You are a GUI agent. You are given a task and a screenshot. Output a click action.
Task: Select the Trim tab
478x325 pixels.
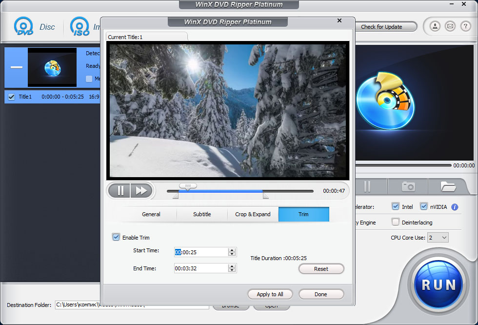pos(303,214)
